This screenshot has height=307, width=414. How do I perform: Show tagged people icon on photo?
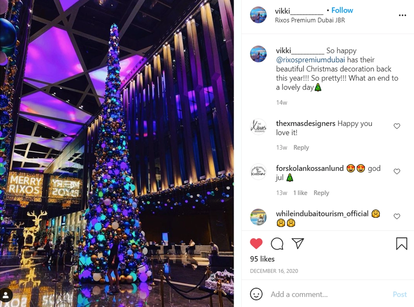tap(6, 295)
